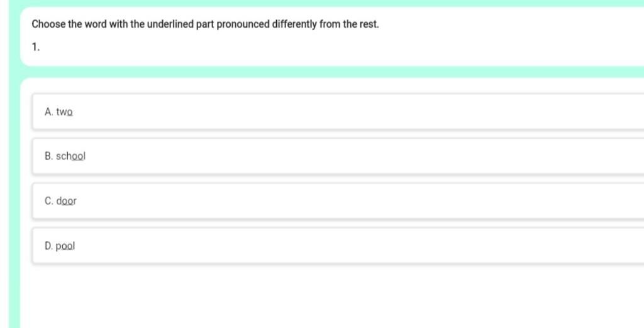Click the word 'school' in option B
Screen dimensions: 644x328
pos(70,156)
